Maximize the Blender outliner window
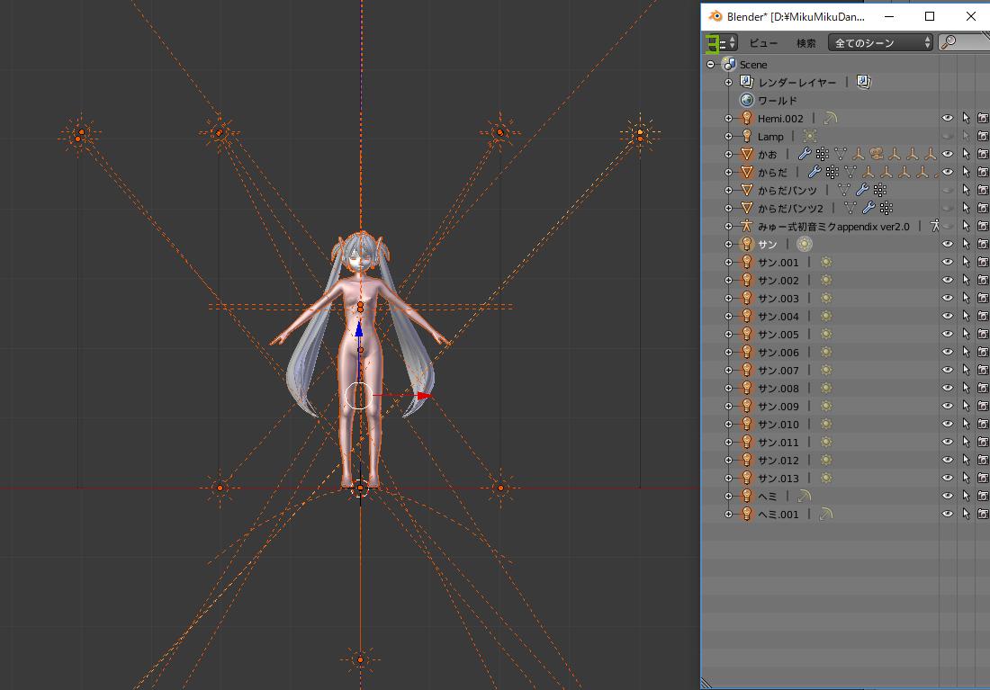Image resolution: width=990 pixels, height=690 pixels. [930, 16]
